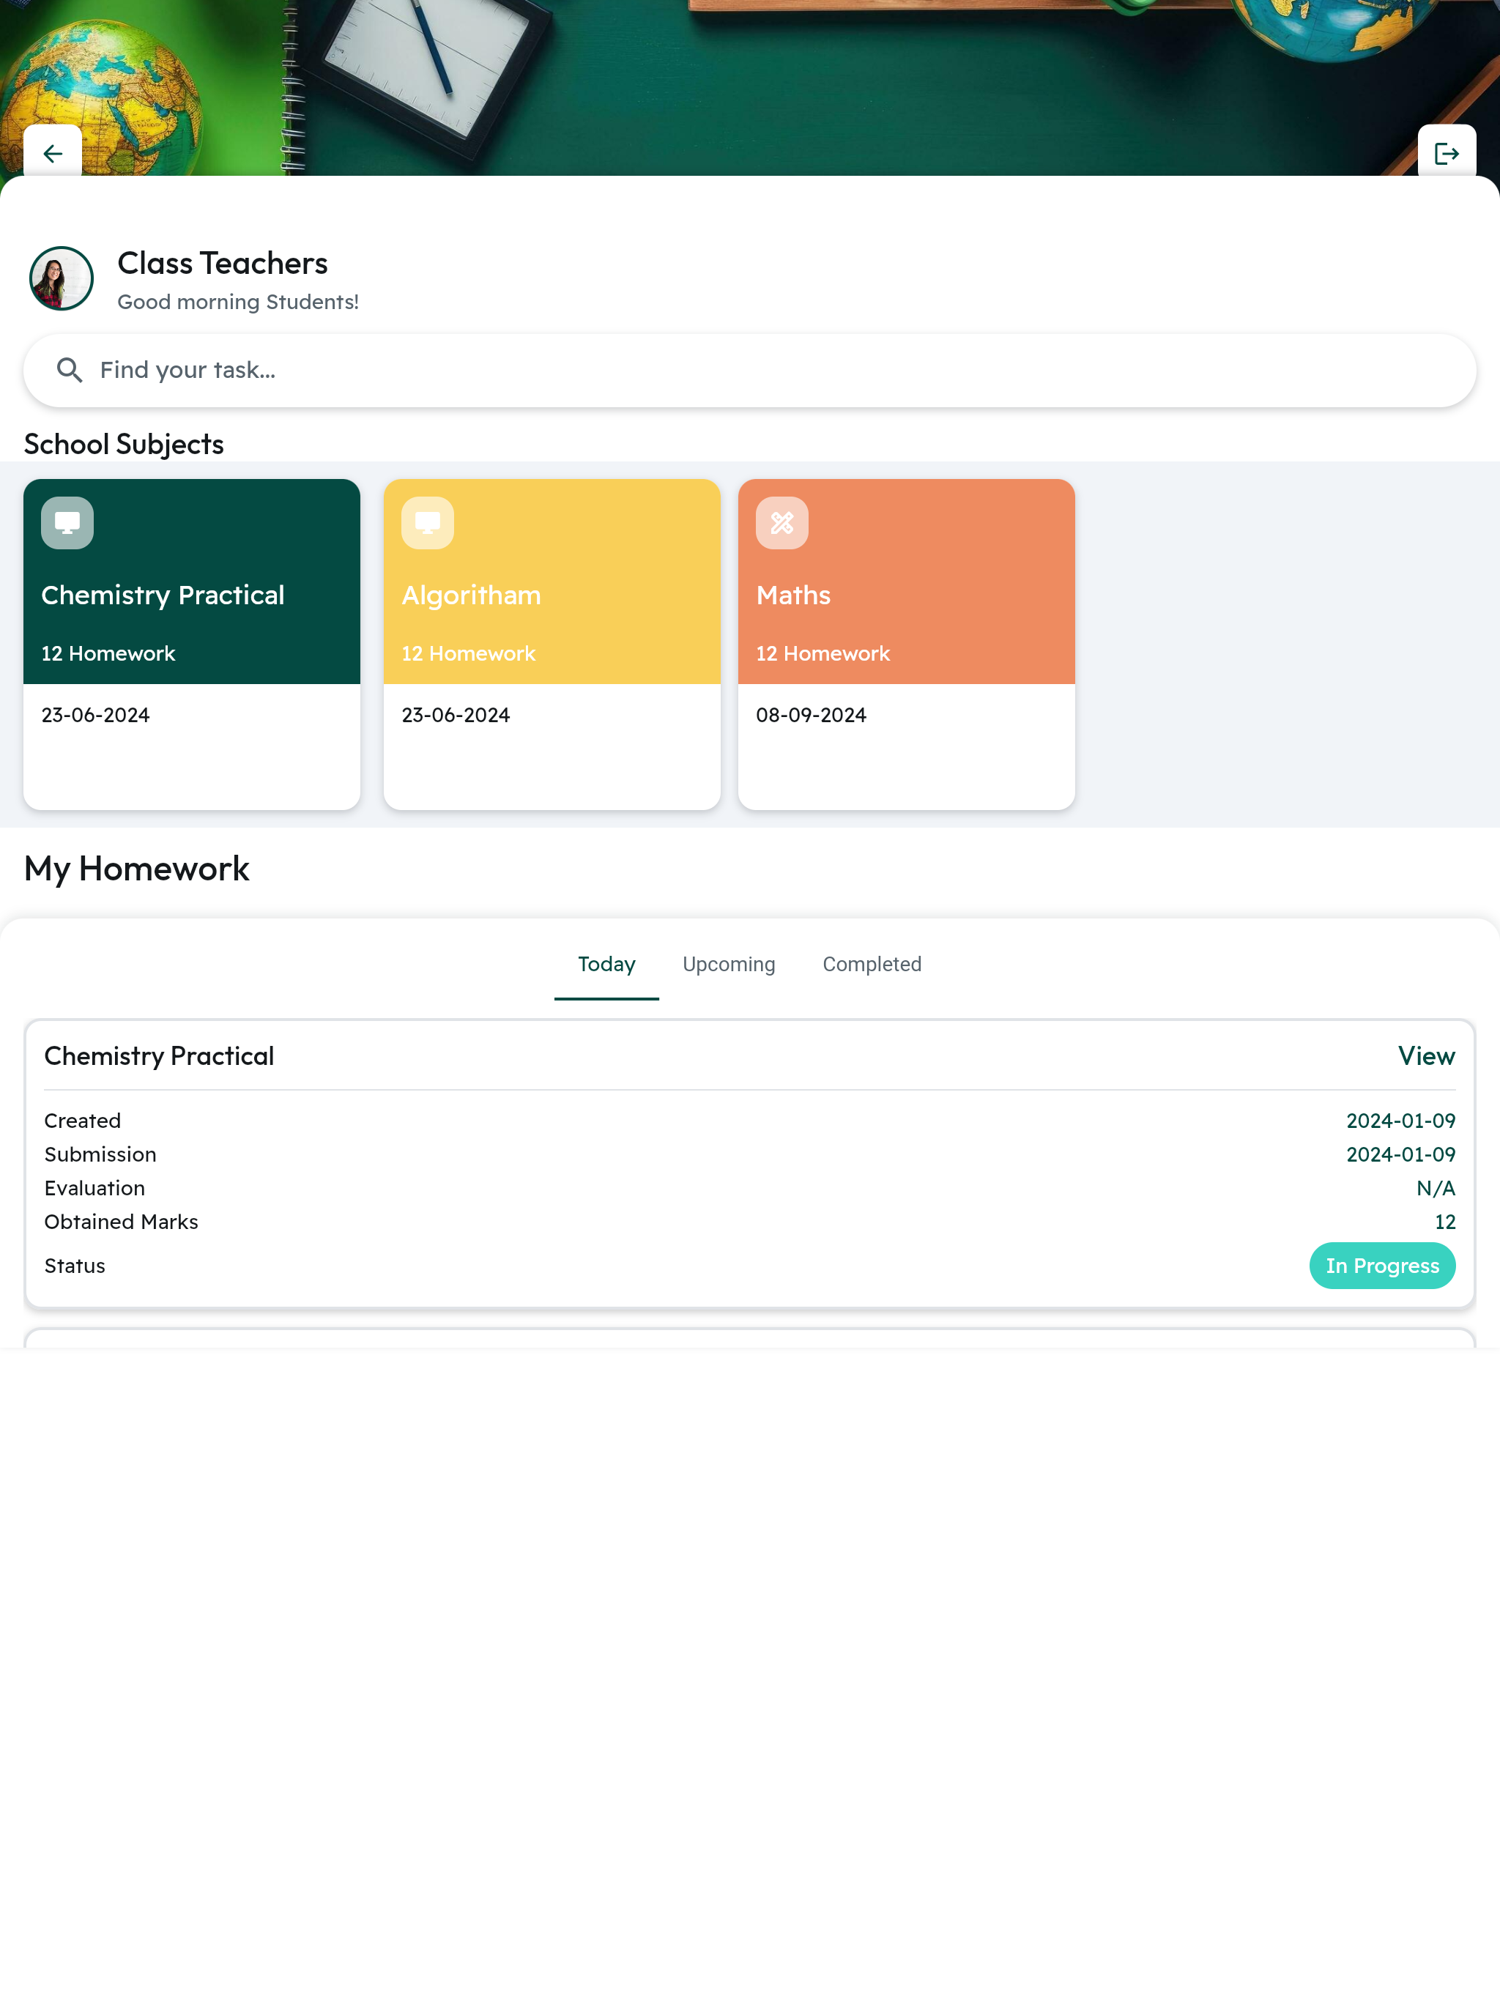Click the Chemistry Practical homework entry title
The height and width of the screenshot is (2001, 1500).
(x=159, y=1055)
